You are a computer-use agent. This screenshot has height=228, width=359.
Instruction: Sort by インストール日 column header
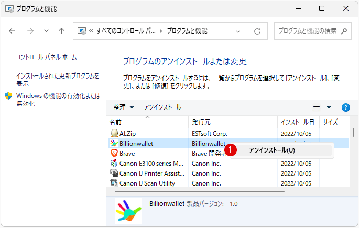point(298,122)
